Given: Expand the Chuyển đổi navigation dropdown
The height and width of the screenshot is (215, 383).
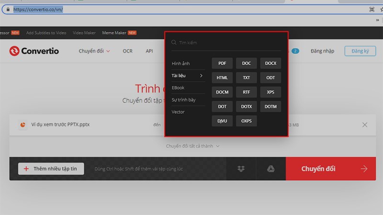Looking at the screenshot, I should pos(94,51).
